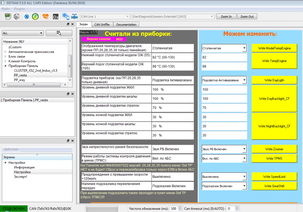Click the ECG monitor icon in toolbar
Image resolution: width=303 pixels, height=212 pixels.
[x=7, y=16]
